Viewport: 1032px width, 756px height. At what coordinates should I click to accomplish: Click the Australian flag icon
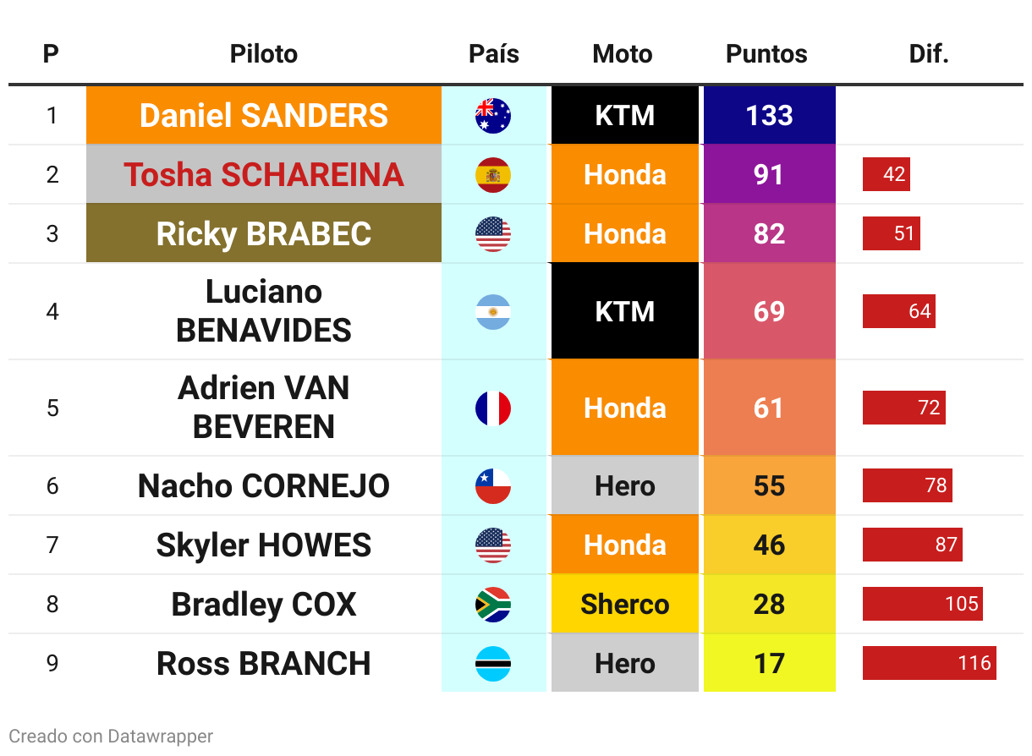click(493, 115)
